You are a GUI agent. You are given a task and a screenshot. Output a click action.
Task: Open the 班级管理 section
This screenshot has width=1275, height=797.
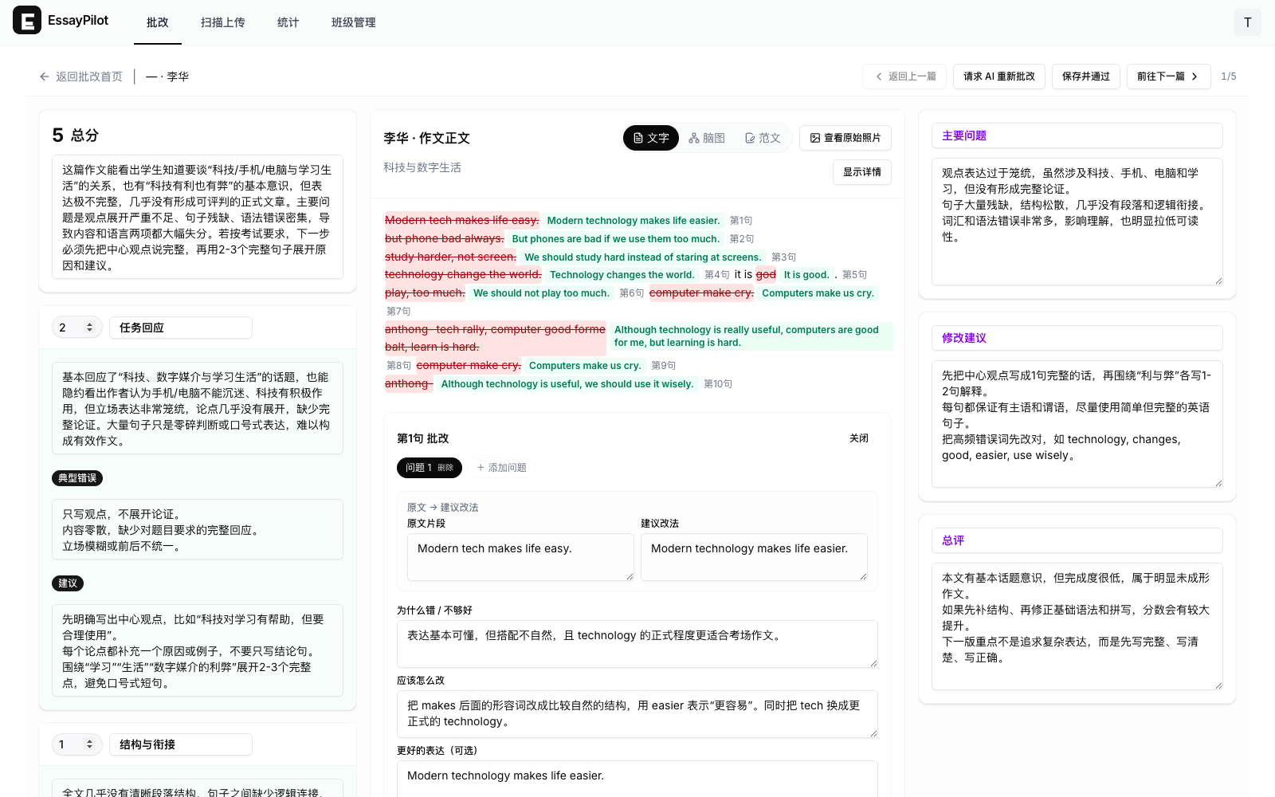point(353,22)
